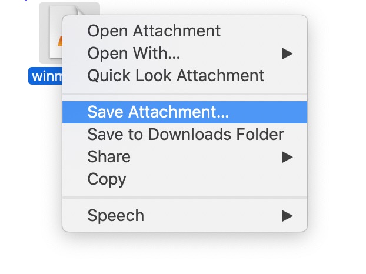Screen dimensions: 366x274
Task: Click the blank white area below the menu
Action: [x=184, y=253]
